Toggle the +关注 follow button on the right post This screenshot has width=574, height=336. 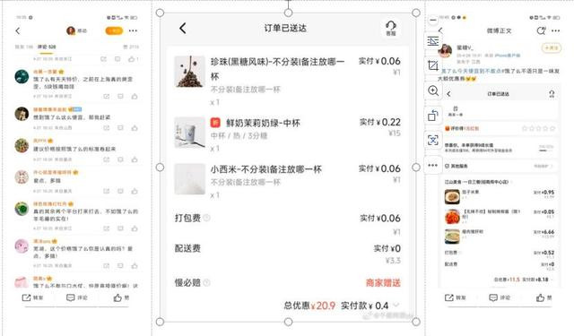[x=551, y=47]
